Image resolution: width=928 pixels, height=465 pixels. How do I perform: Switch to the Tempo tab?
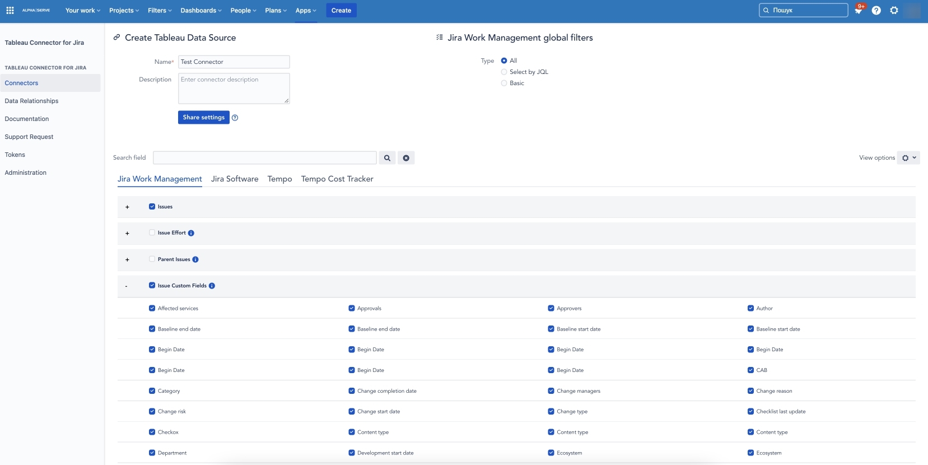tap(279, 179)
